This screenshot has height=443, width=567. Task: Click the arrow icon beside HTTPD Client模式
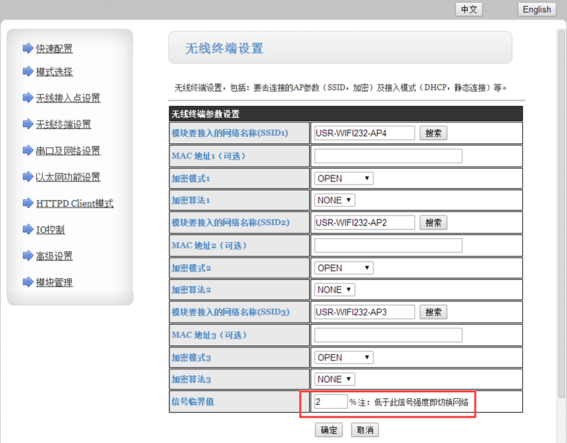(27, 203)
